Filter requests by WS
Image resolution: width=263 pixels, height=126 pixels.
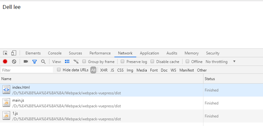(173, 70)
